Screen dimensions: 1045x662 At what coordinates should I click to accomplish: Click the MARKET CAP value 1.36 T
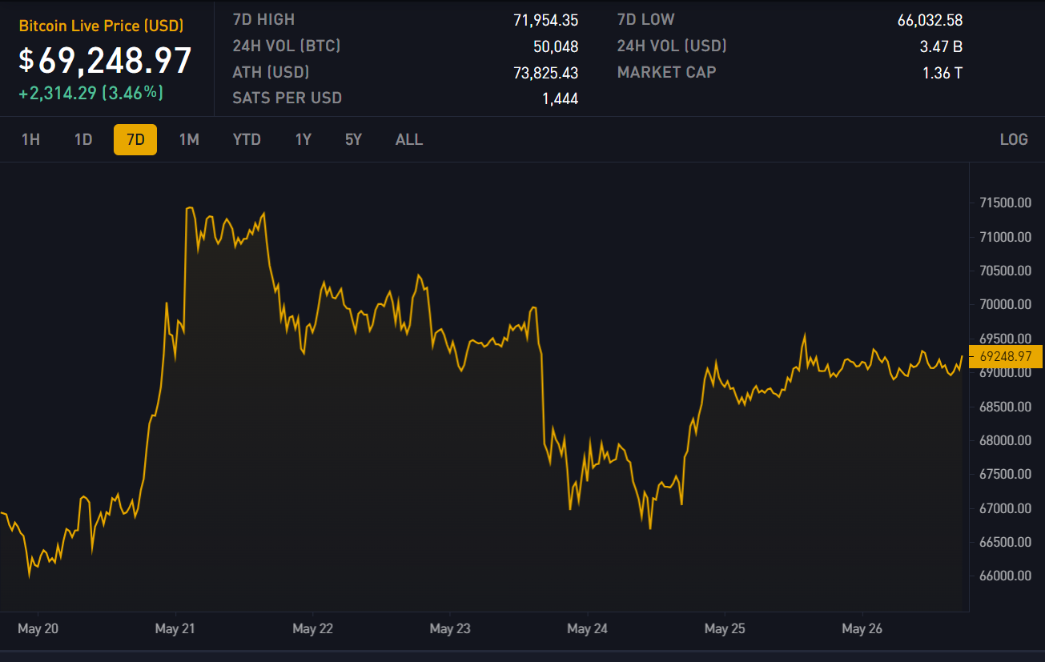pyautogui.click(x=942, y=73)
